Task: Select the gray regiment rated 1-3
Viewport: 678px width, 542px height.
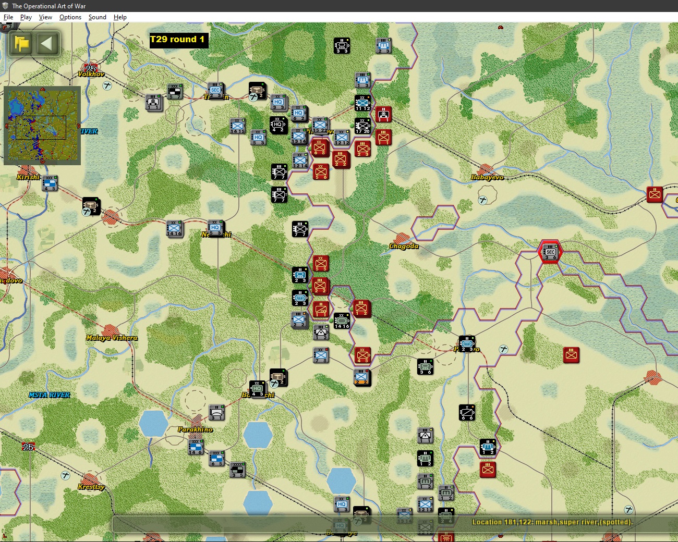Action: tap(362, 80)
